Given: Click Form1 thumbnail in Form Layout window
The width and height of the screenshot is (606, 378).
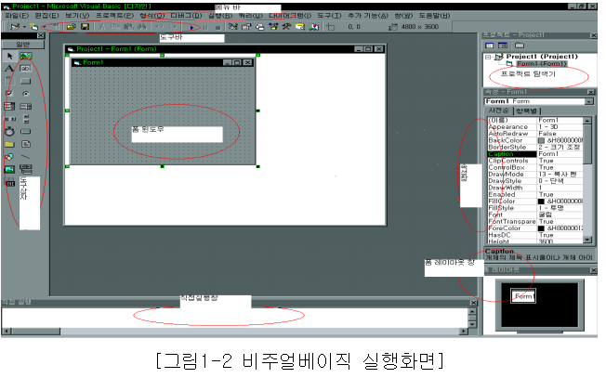Looking at the screenshot, I should 523,296.
